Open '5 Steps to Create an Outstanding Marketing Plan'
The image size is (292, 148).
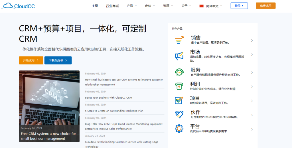pos(114,111)
